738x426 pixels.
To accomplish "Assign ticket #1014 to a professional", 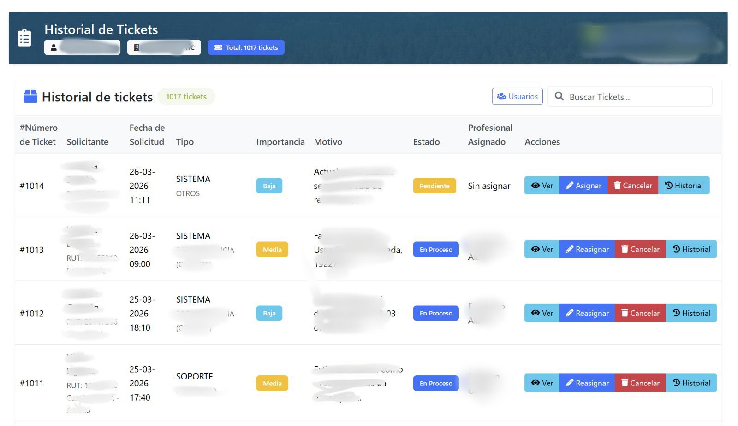I will click(x=583, y=186).
